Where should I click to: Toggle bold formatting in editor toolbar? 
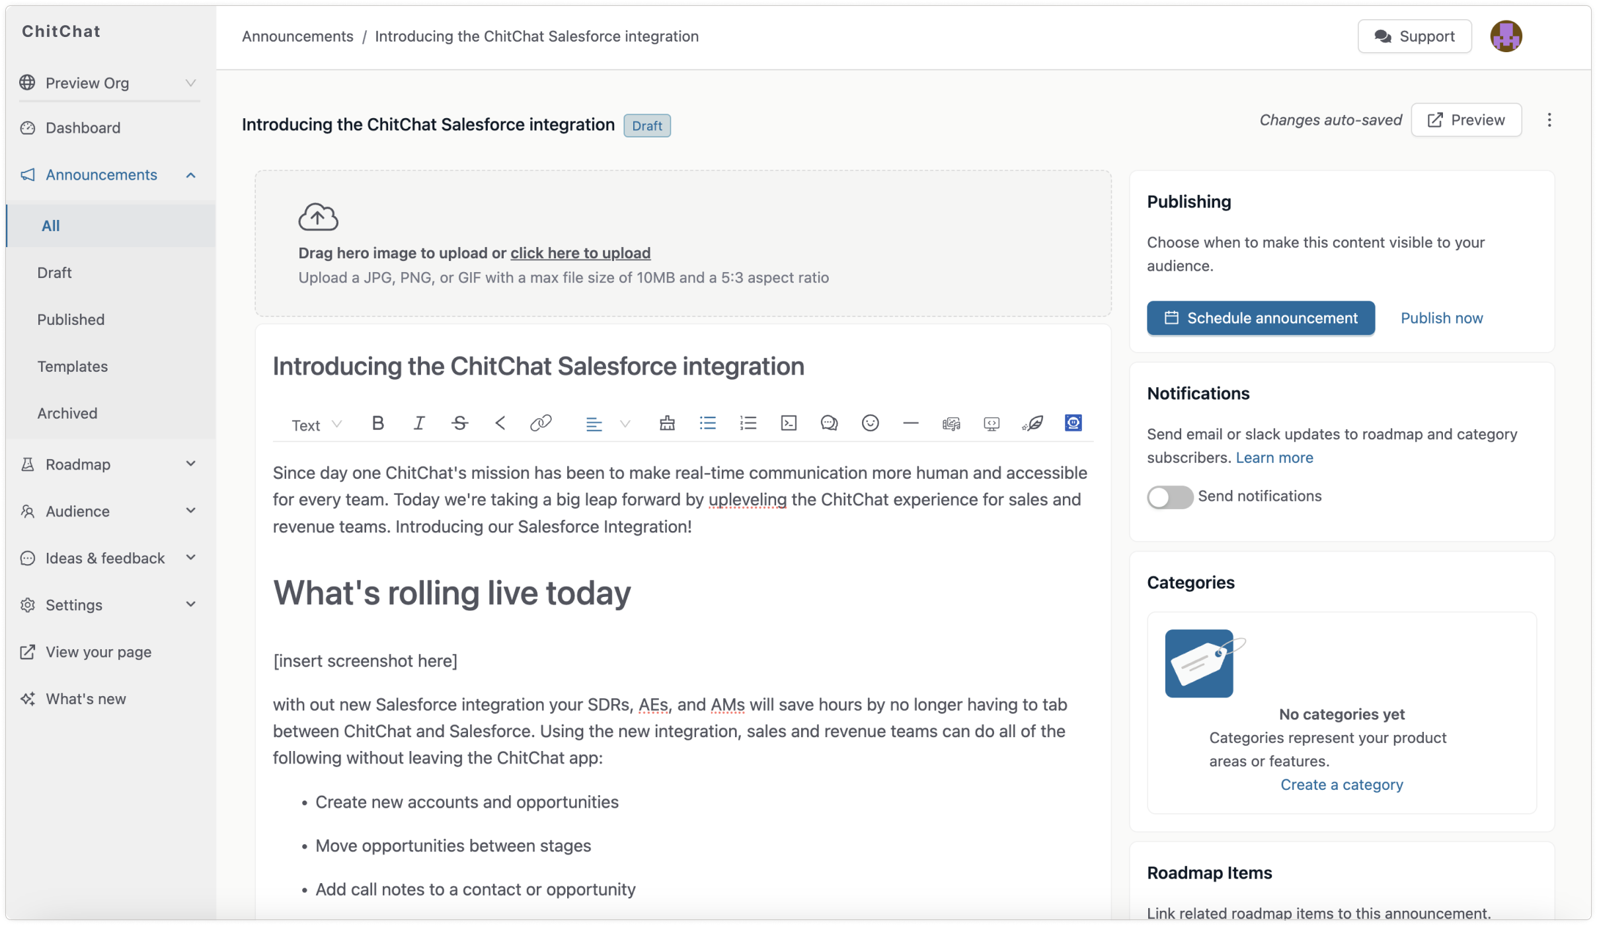[x=377, y=423]
